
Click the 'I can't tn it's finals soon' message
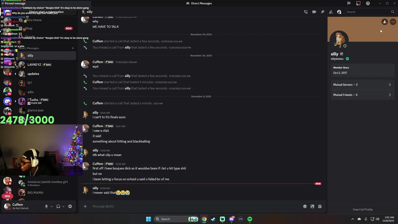click(x=109, y=117)
